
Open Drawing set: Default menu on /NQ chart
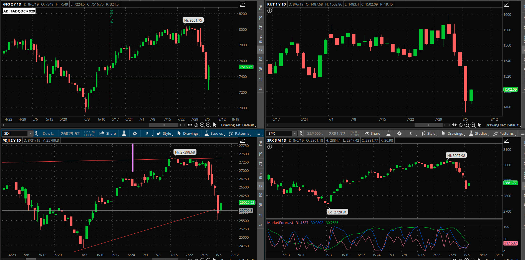coord(238,125)
